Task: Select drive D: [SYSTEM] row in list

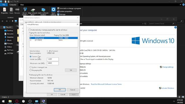Action: click(53, 40)
